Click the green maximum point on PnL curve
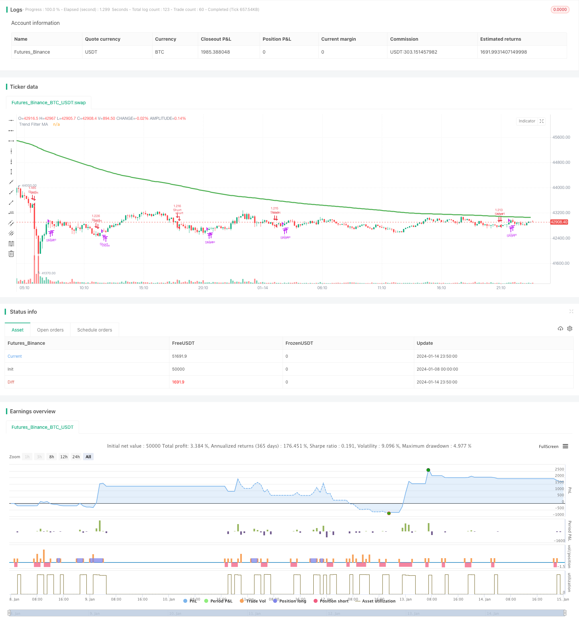 tap(428, 470)
